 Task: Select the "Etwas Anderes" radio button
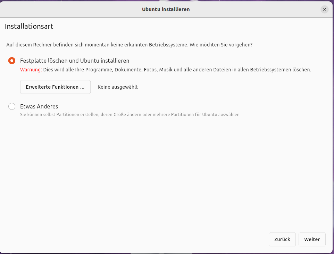tap(12, 106)
